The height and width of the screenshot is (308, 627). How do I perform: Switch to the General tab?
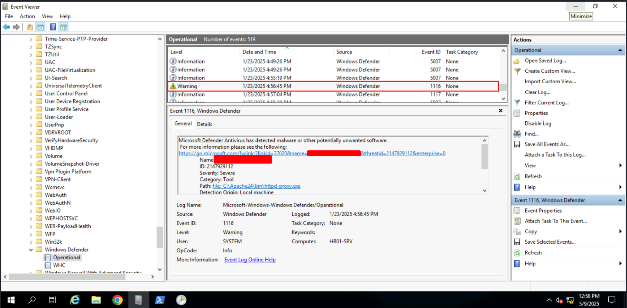click(x=183, y=123)
